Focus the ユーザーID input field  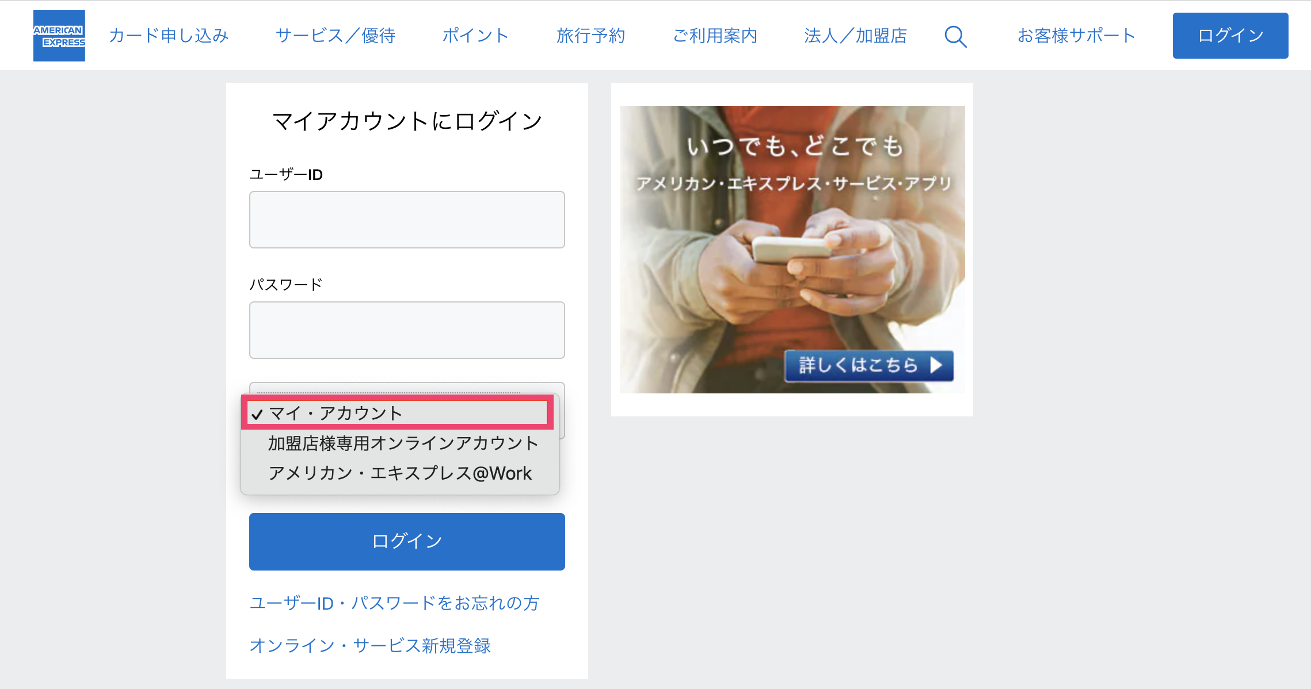coord(407,220)
